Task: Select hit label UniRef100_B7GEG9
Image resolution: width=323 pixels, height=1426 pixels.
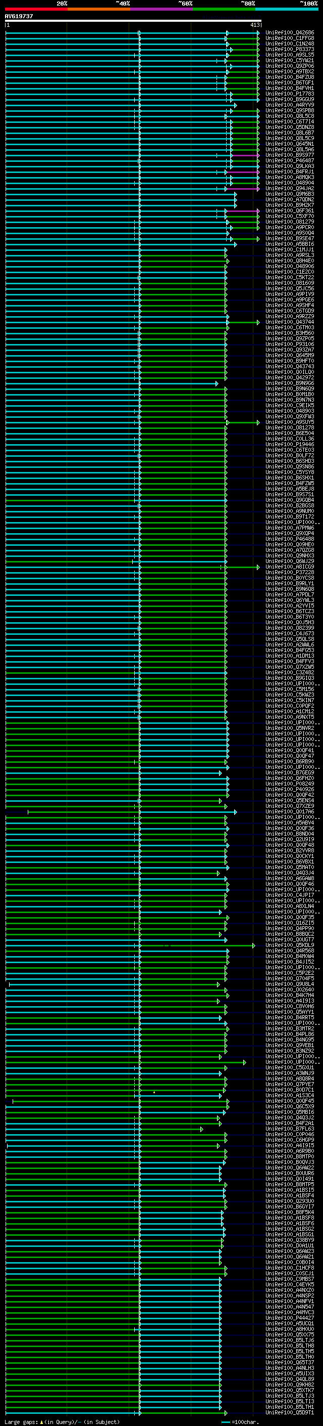Action: (x=290, y=773)
